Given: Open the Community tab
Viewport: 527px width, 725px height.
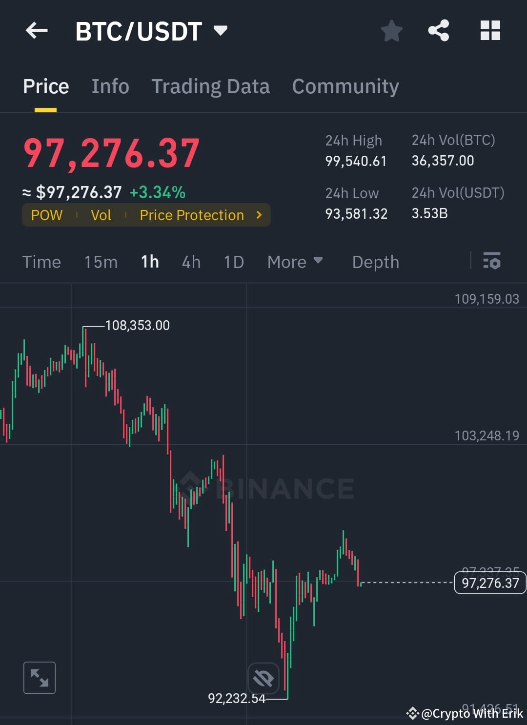Looking at the screenshot, I should point(345,86).
